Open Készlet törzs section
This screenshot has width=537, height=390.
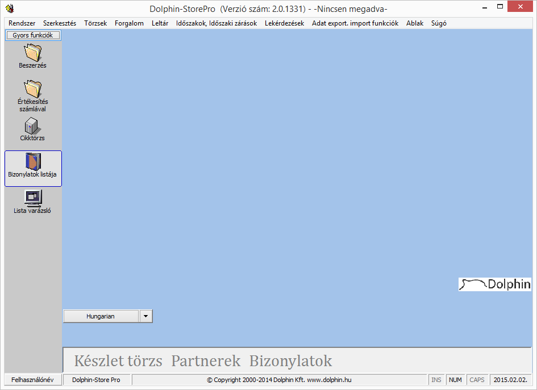point(118,360)
